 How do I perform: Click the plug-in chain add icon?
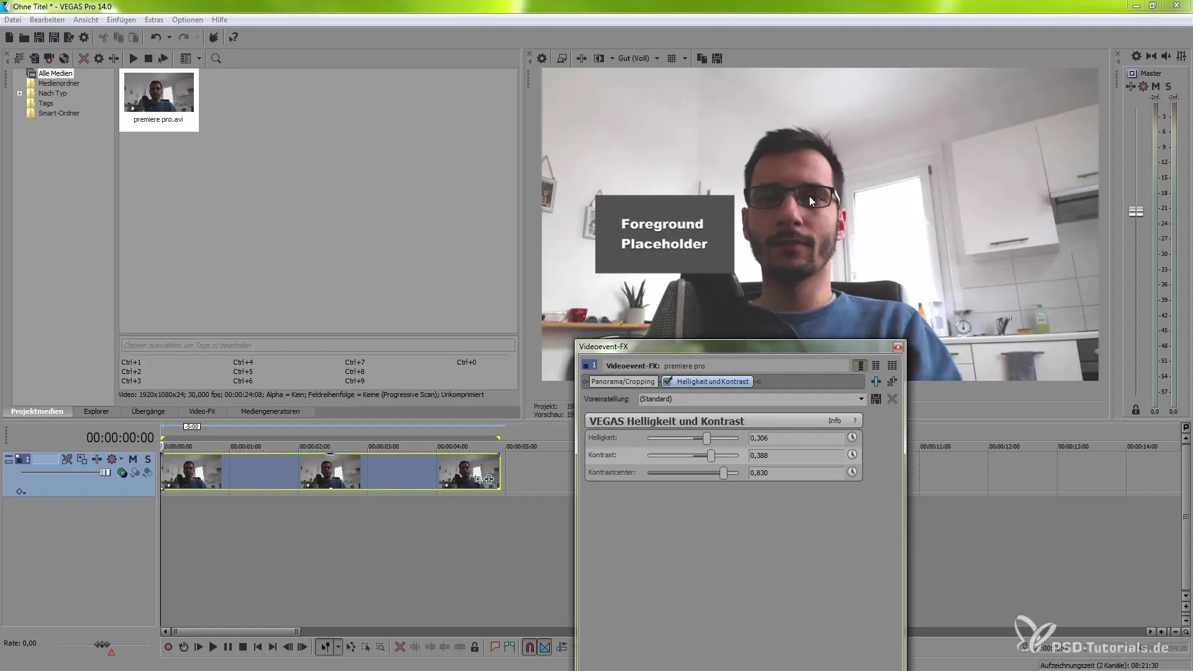(875, 381)
